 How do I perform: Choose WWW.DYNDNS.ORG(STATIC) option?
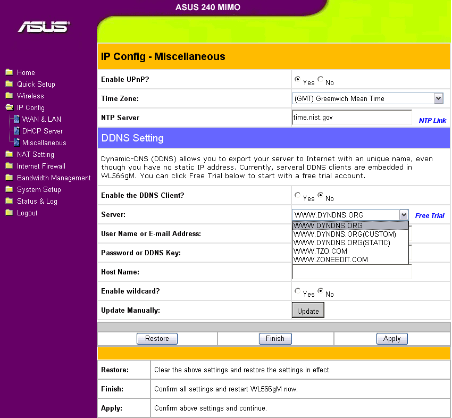[350, 243]
